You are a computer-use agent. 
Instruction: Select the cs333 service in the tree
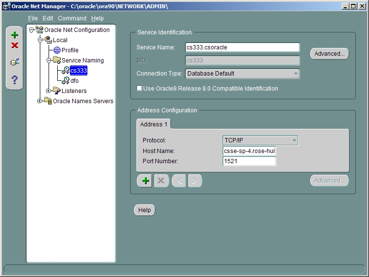click(78, 71)
